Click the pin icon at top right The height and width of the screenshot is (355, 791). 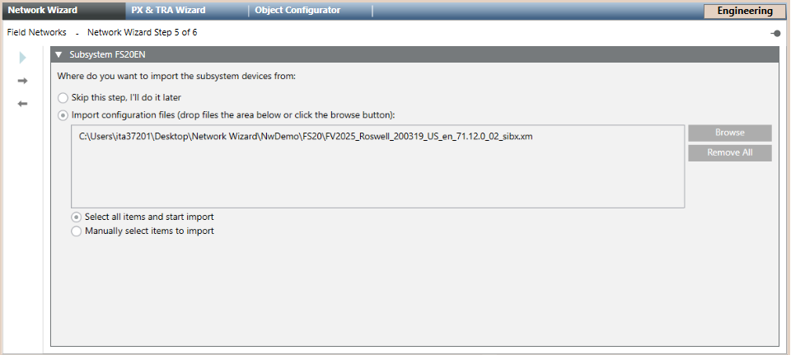point(775,33)
